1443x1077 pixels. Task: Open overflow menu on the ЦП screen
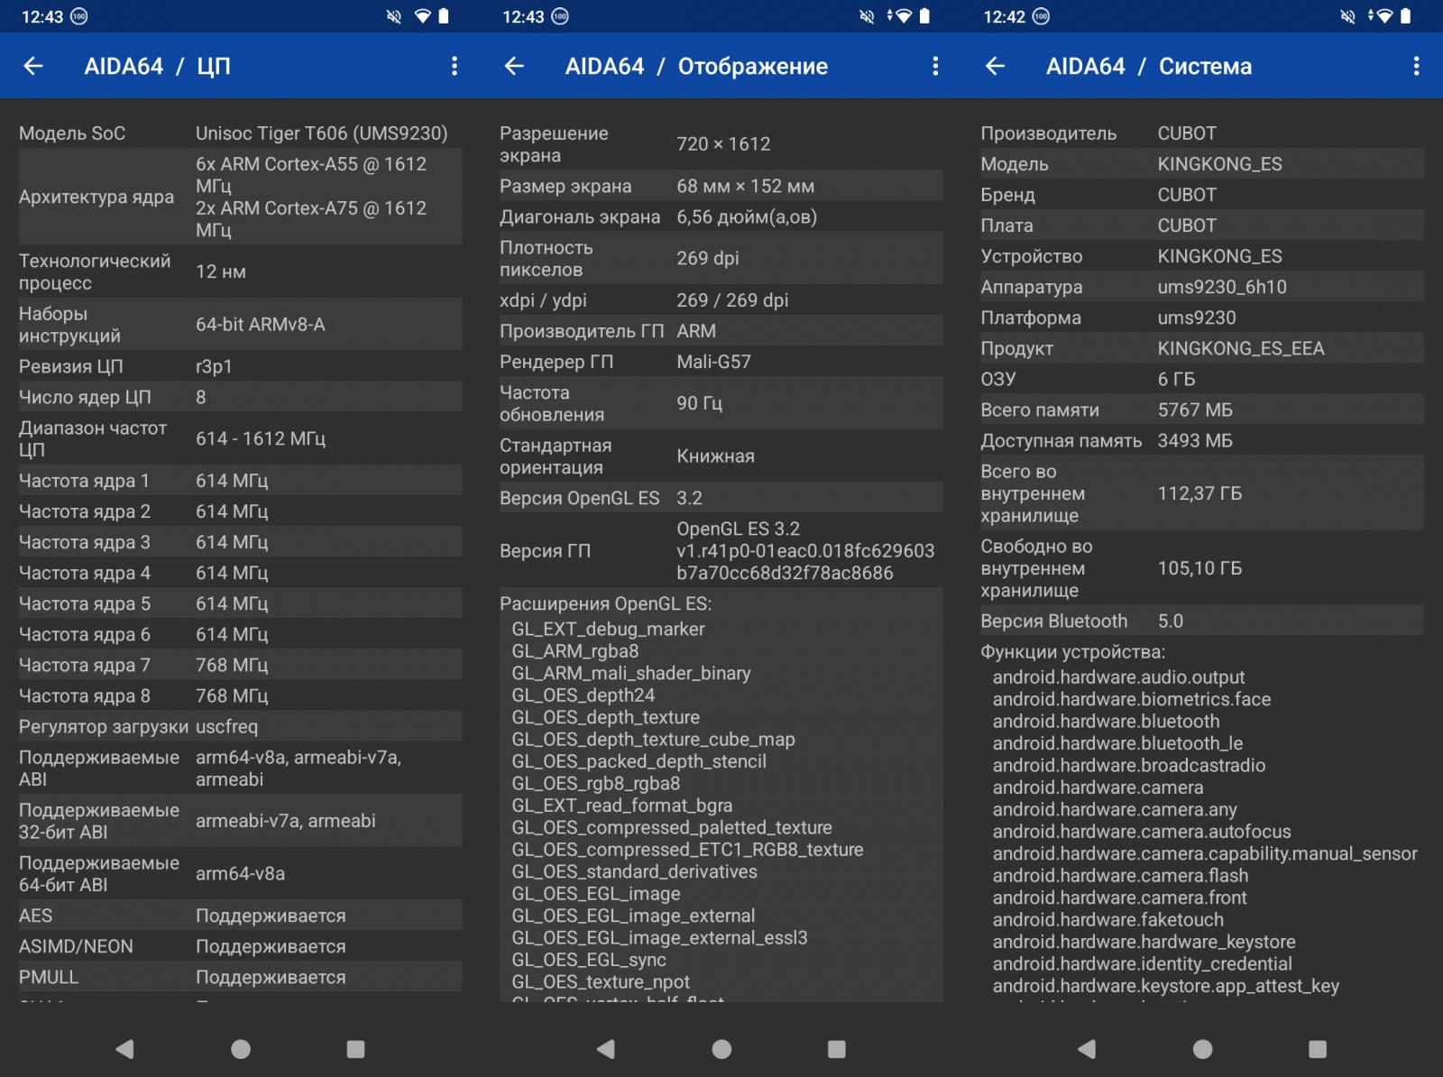point(454,66)
